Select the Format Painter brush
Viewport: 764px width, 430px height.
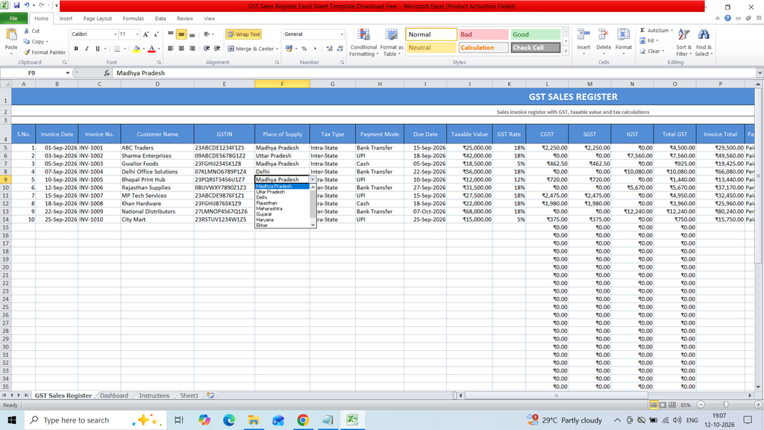pos(27,52)
